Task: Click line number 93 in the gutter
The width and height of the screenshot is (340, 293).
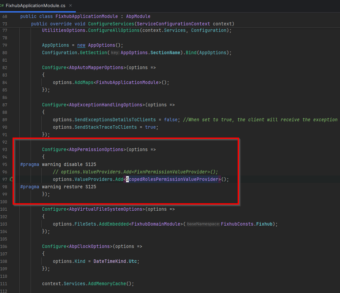Action: pyautogui.click(x=4, y=149)
